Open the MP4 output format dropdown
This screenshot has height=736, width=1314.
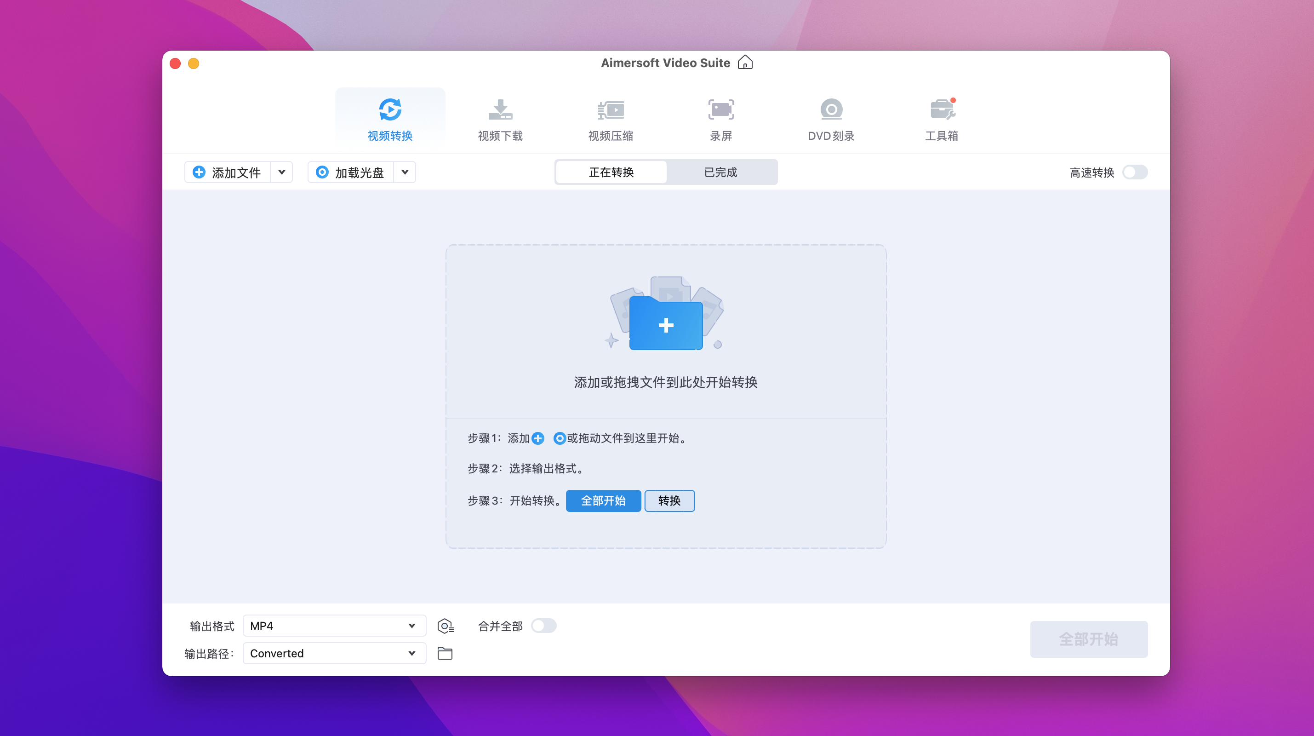(x=334, y=626)
